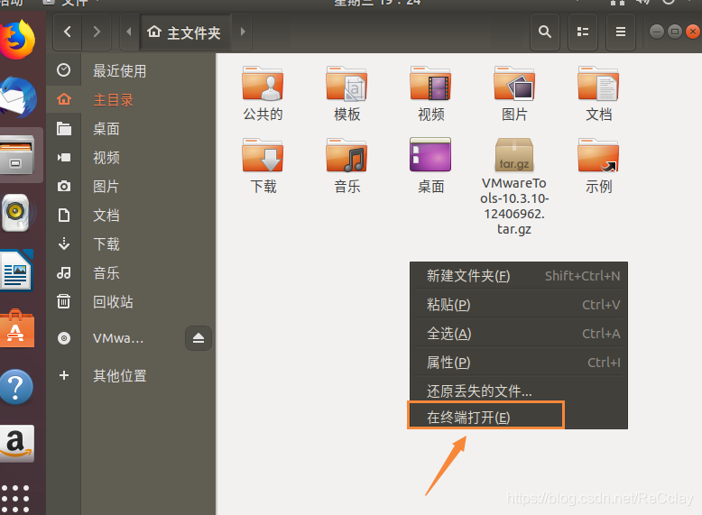The image size is (702, 515).
Task: Select the 视频 folder in main view
Action: click(x=430, y=94)
